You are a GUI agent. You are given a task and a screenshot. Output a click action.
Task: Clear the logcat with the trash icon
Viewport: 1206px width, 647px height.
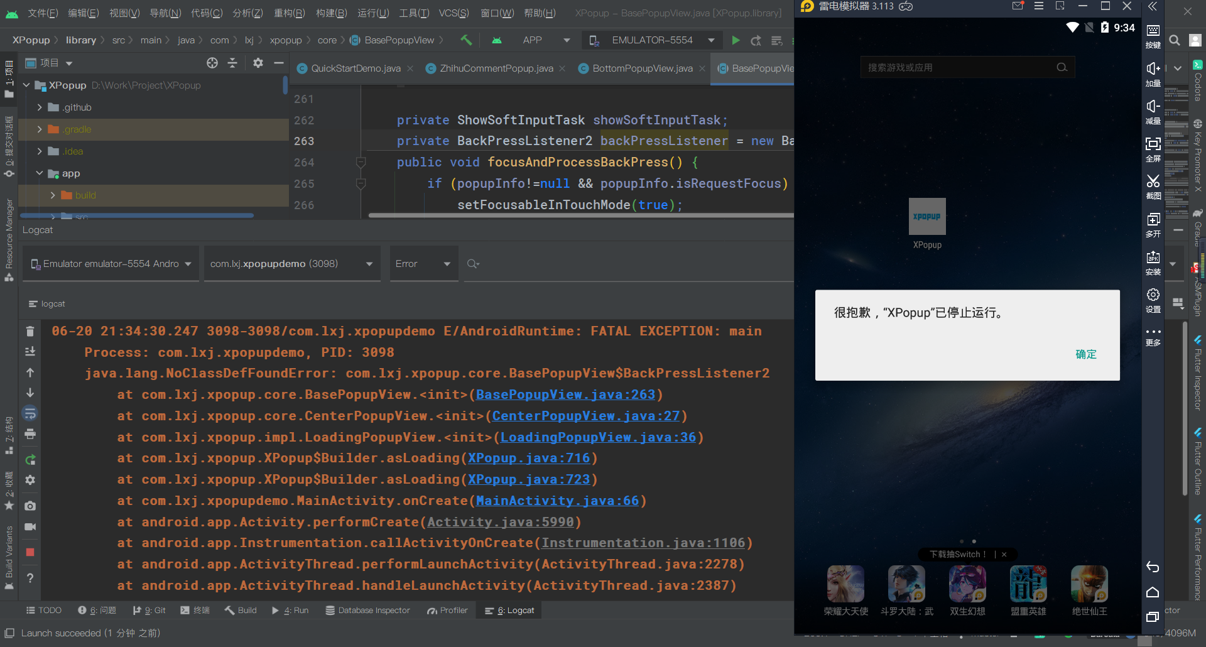[30, 331]
